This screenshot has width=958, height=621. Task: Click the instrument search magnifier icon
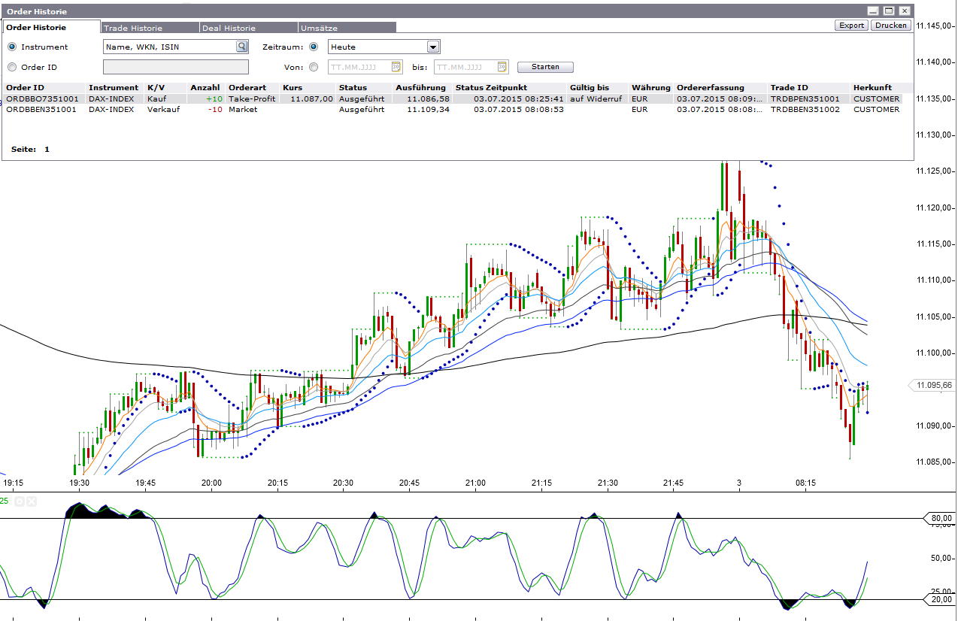tap(241, 47)
